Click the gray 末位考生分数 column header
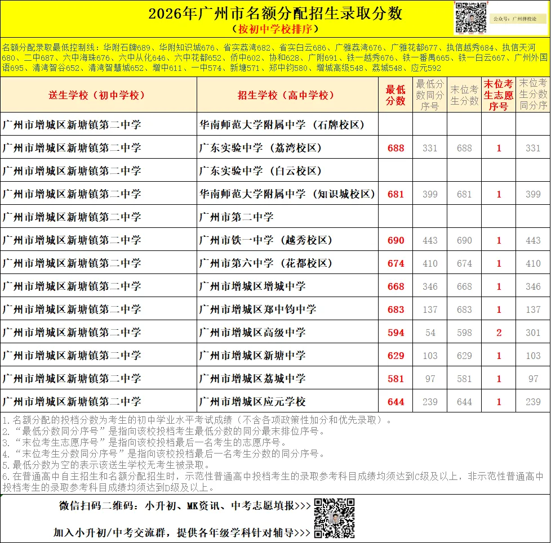Screen dimensions: 551x543 coord(464,95)
